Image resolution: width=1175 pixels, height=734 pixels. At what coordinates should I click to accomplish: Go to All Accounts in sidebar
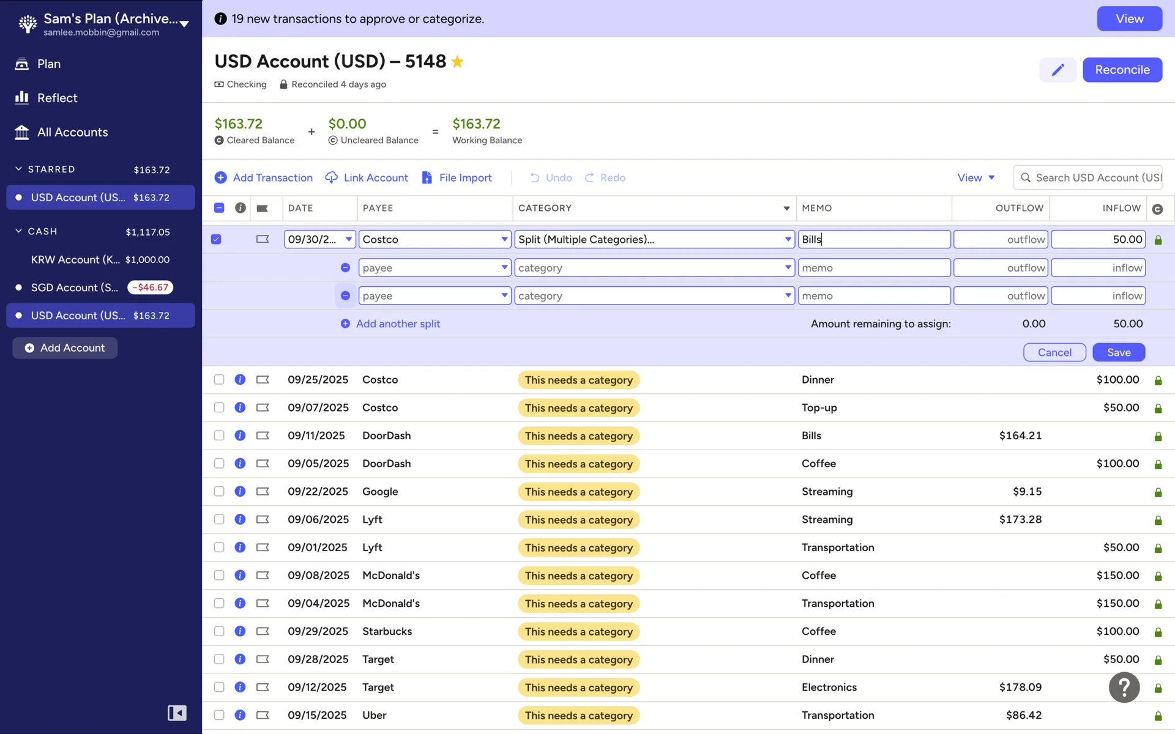pos(72,132)
